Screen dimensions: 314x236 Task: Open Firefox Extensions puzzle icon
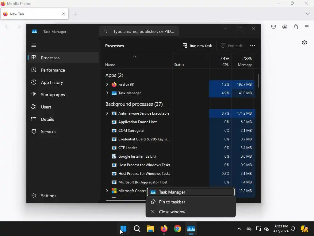pos(296,27)
